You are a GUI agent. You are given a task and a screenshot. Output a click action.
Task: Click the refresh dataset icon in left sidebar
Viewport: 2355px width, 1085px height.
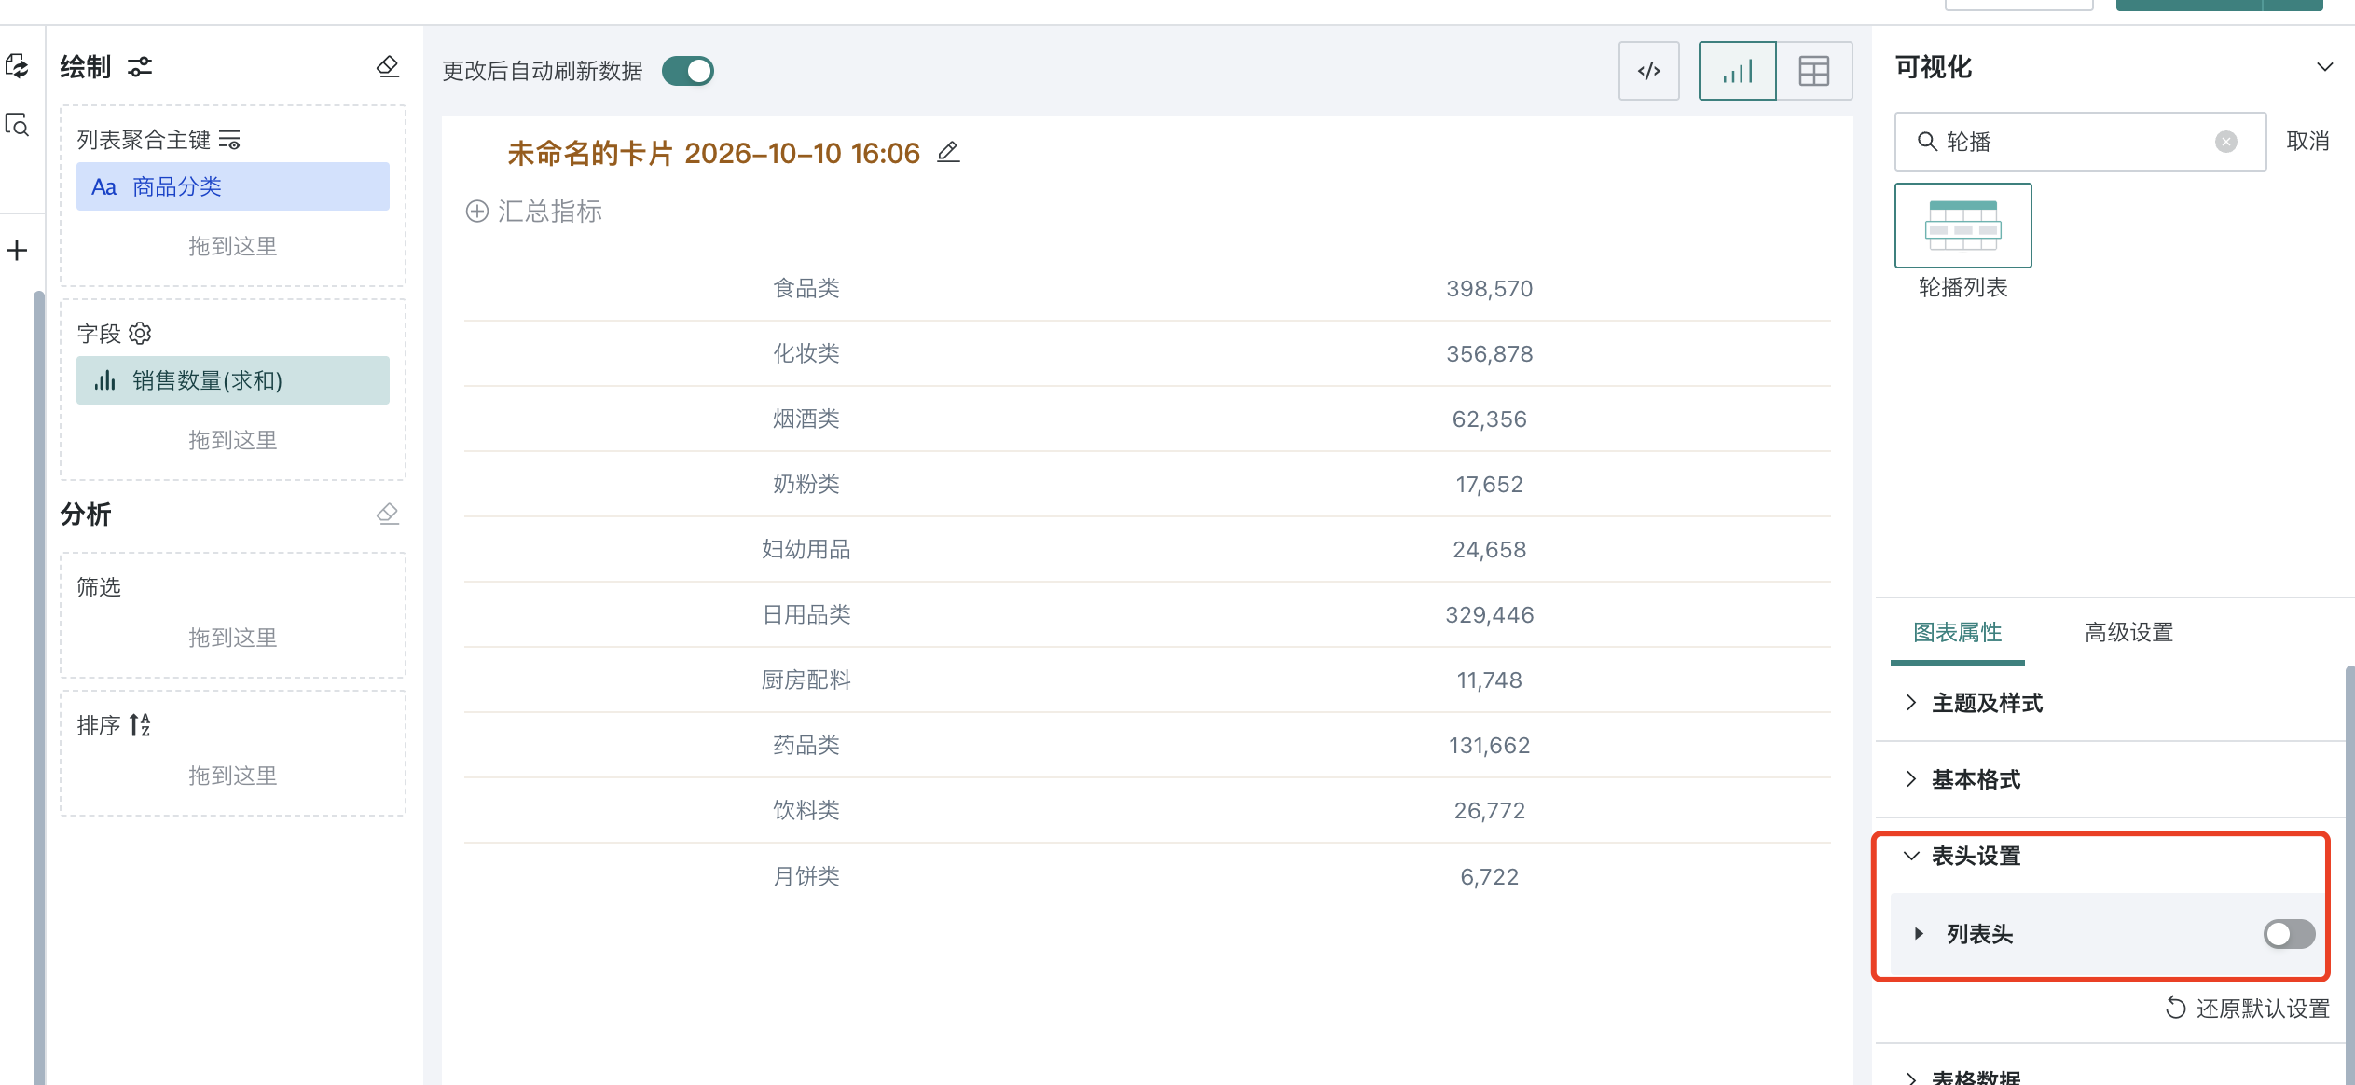(17, 66)
